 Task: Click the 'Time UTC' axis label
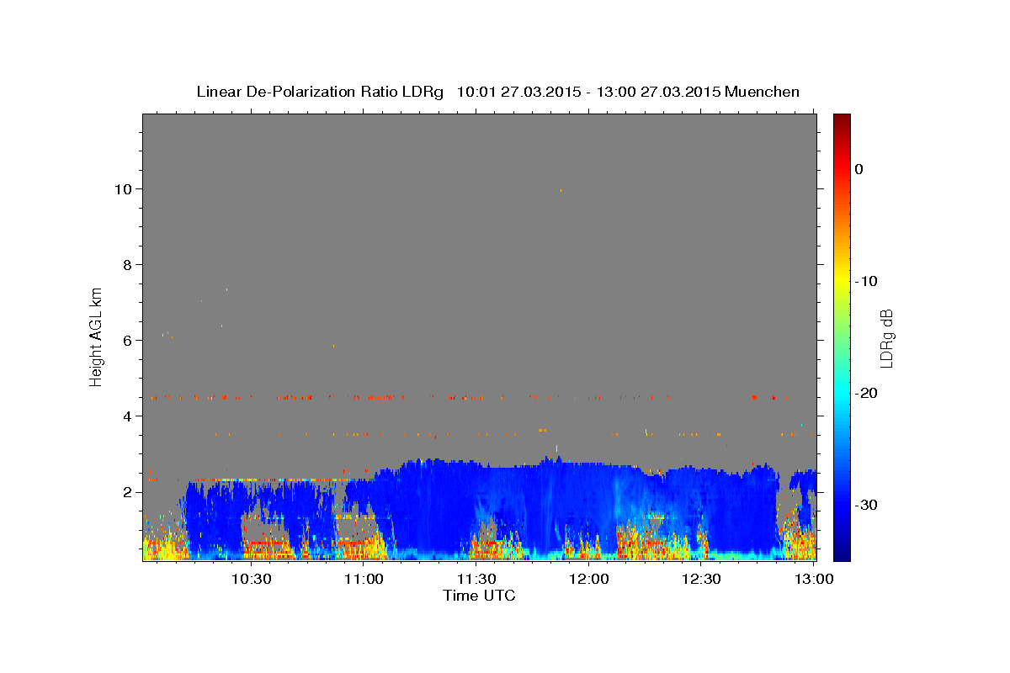479,596
